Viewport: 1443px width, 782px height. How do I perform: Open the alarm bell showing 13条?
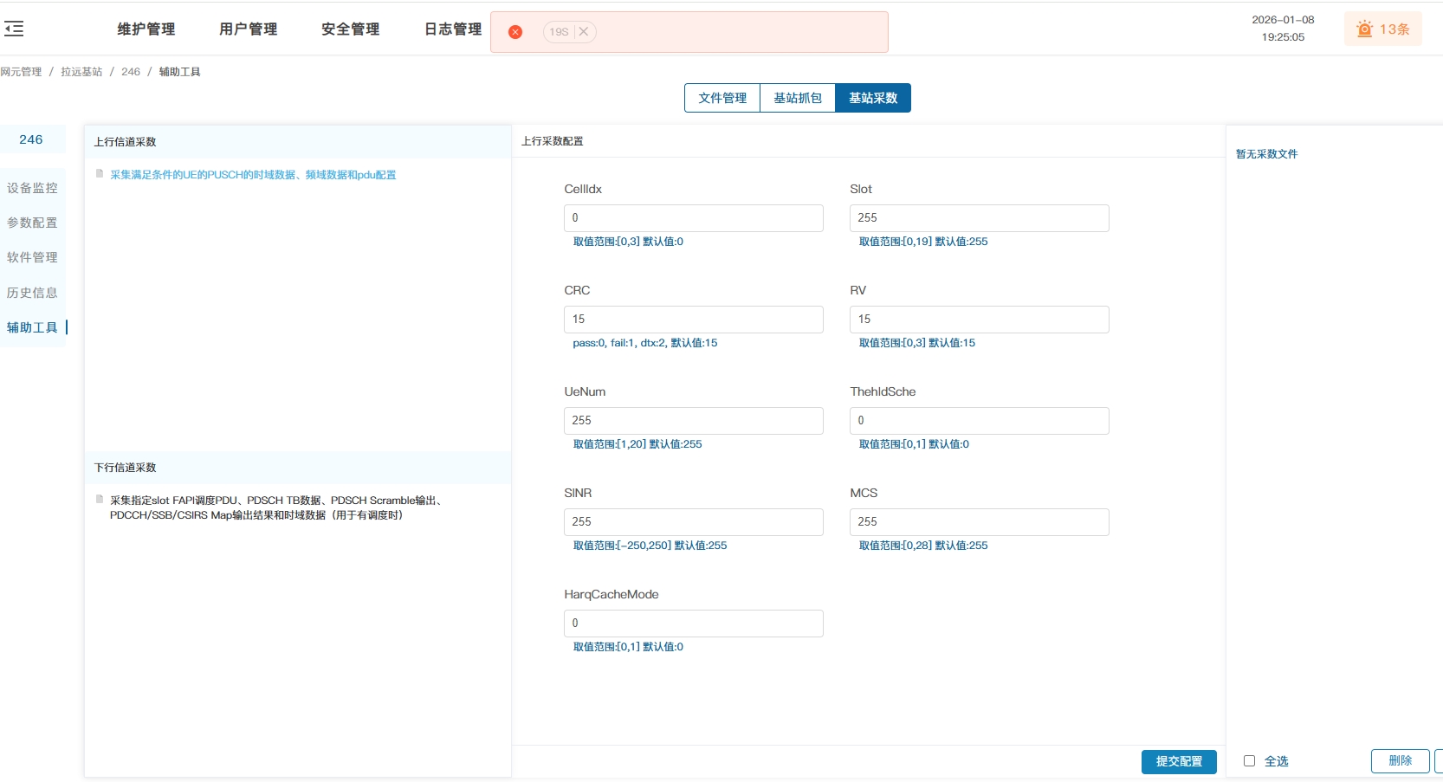pyautogui.click(x=1382, y=29)
